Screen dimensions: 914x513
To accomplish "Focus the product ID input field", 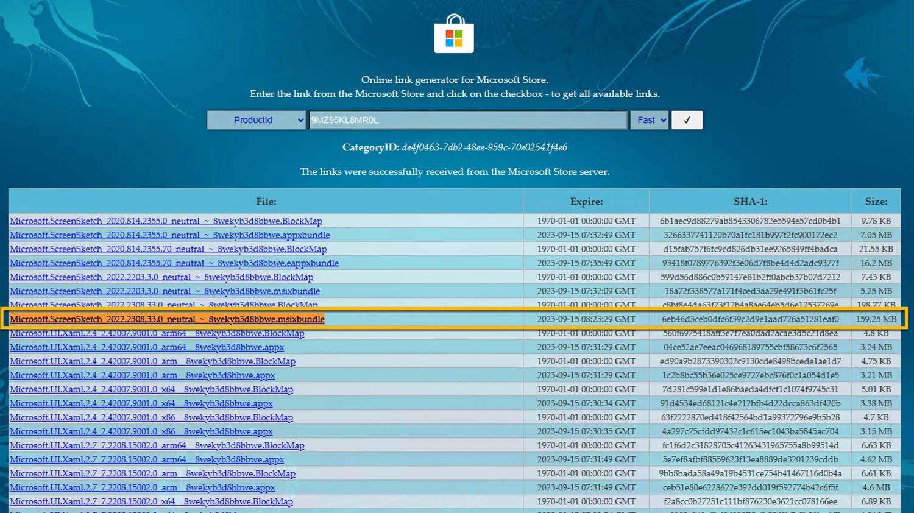I will tap(468, 120).
